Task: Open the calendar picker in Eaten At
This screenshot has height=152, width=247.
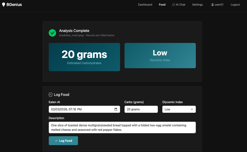Action: [x=116, y=109]
